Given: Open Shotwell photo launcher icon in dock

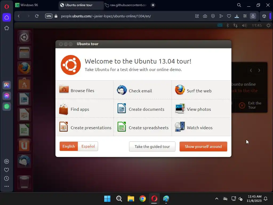Looking at the screenshot, I should [24, 99].
